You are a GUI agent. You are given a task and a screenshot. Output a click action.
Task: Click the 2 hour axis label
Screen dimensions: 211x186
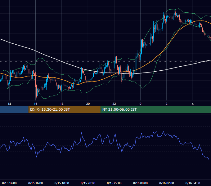[166, 104]
